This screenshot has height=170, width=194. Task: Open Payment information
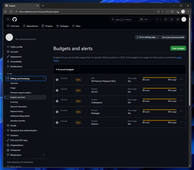(18, 107)
